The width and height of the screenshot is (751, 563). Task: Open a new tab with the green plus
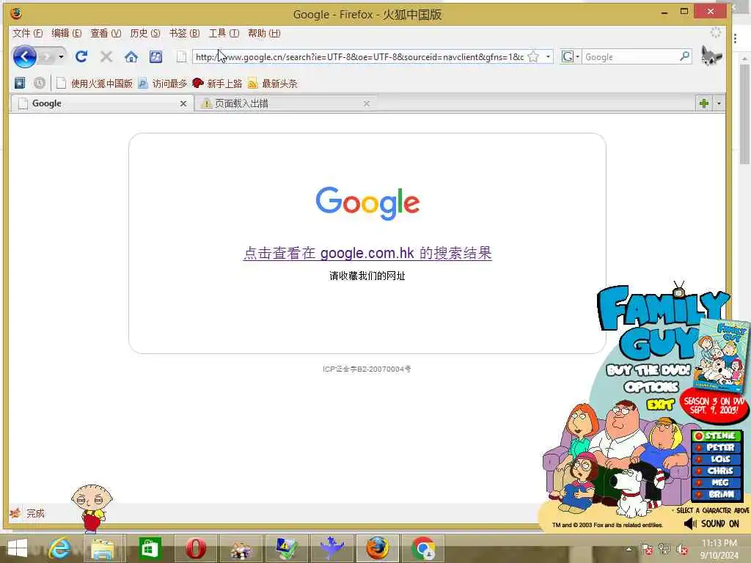pyautogui.click(x=704, y=103)
